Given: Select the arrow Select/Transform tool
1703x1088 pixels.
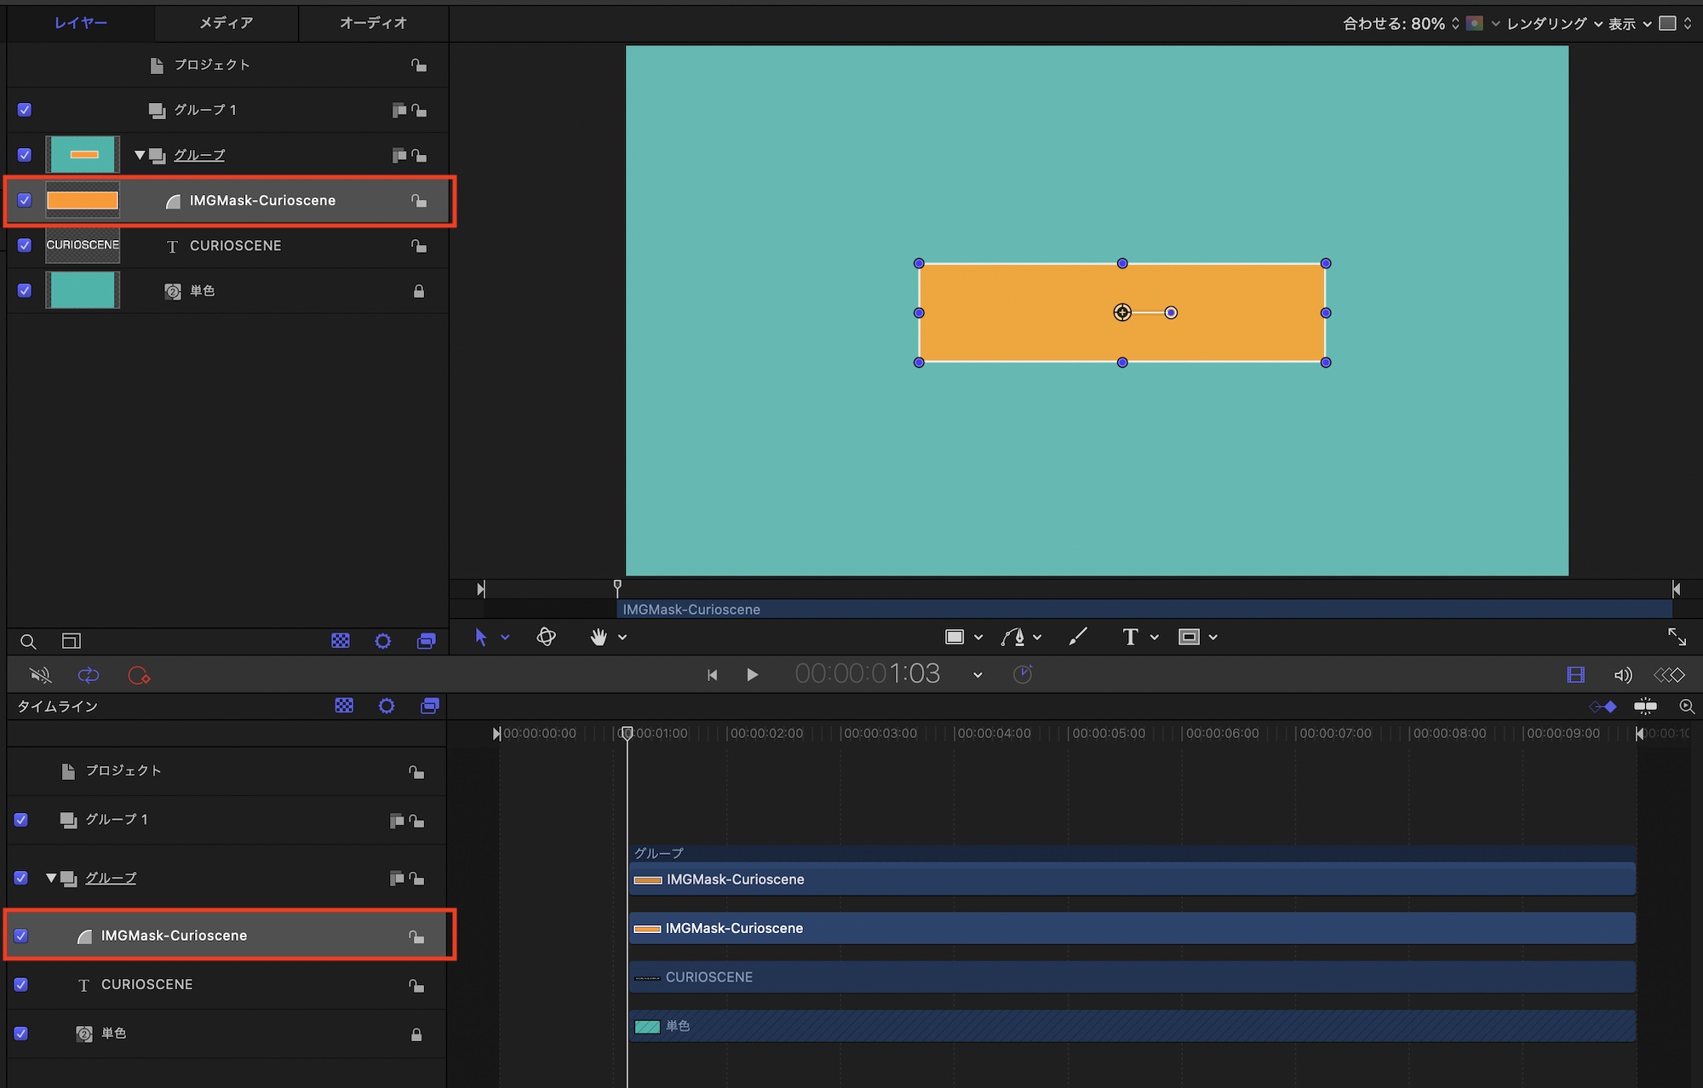Looking at the screenshot, I should 480,637.
